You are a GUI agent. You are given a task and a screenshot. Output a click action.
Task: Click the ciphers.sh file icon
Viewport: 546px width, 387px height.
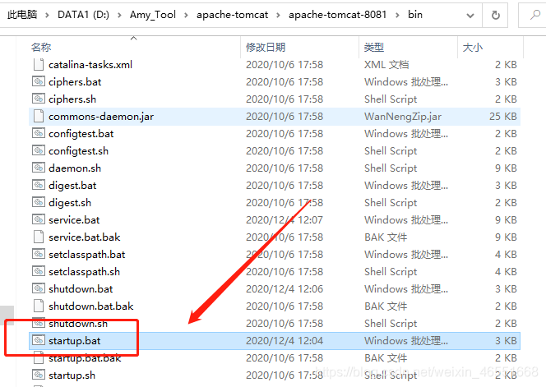click(x=39, y=99)
